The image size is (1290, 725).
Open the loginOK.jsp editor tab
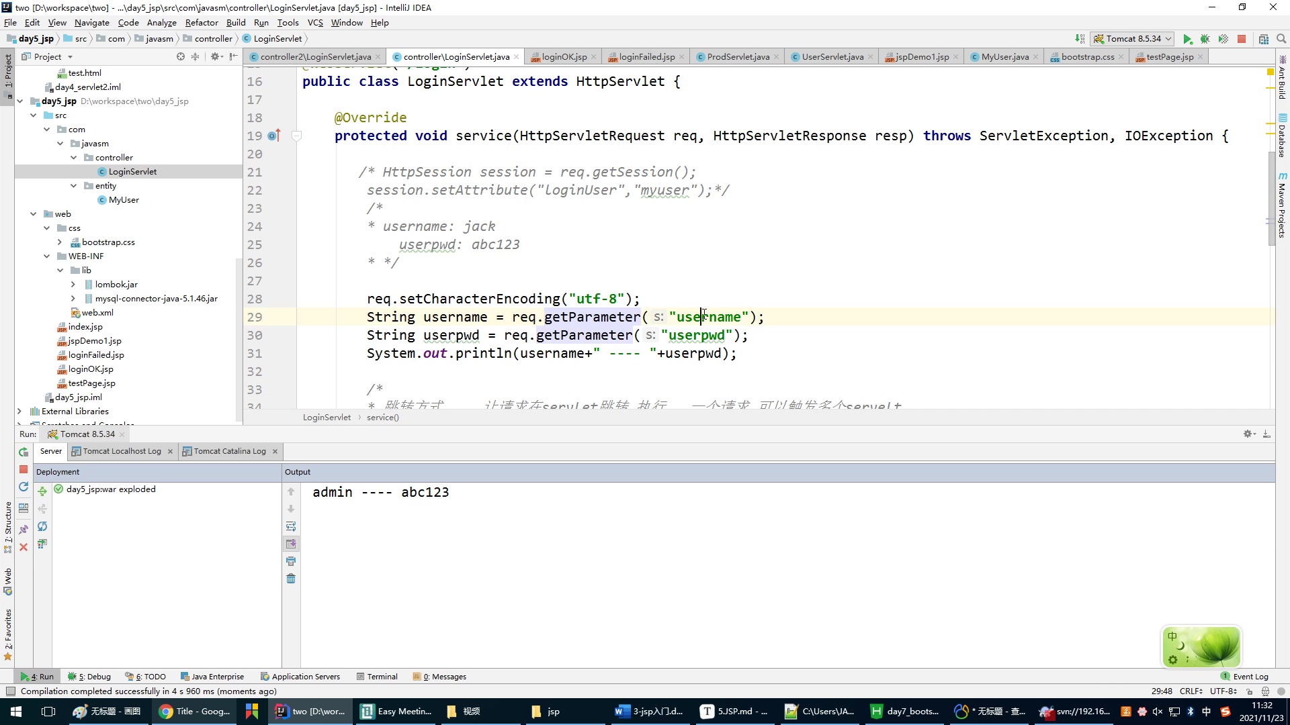coord(564,56)
